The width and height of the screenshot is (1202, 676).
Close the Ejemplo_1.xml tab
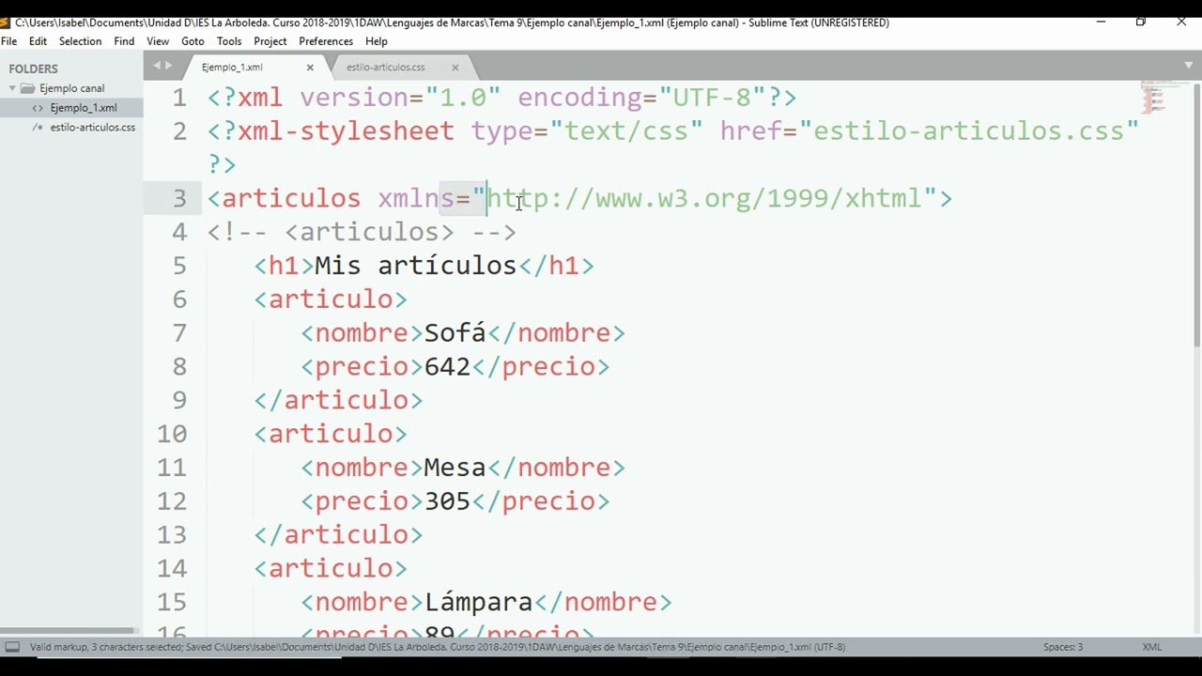(310, 68)
